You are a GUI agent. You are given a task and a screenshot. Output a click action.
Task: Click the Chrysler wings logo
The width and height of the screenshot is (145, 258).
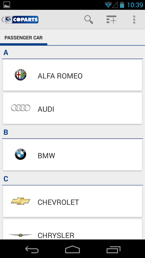pos(21,235)
